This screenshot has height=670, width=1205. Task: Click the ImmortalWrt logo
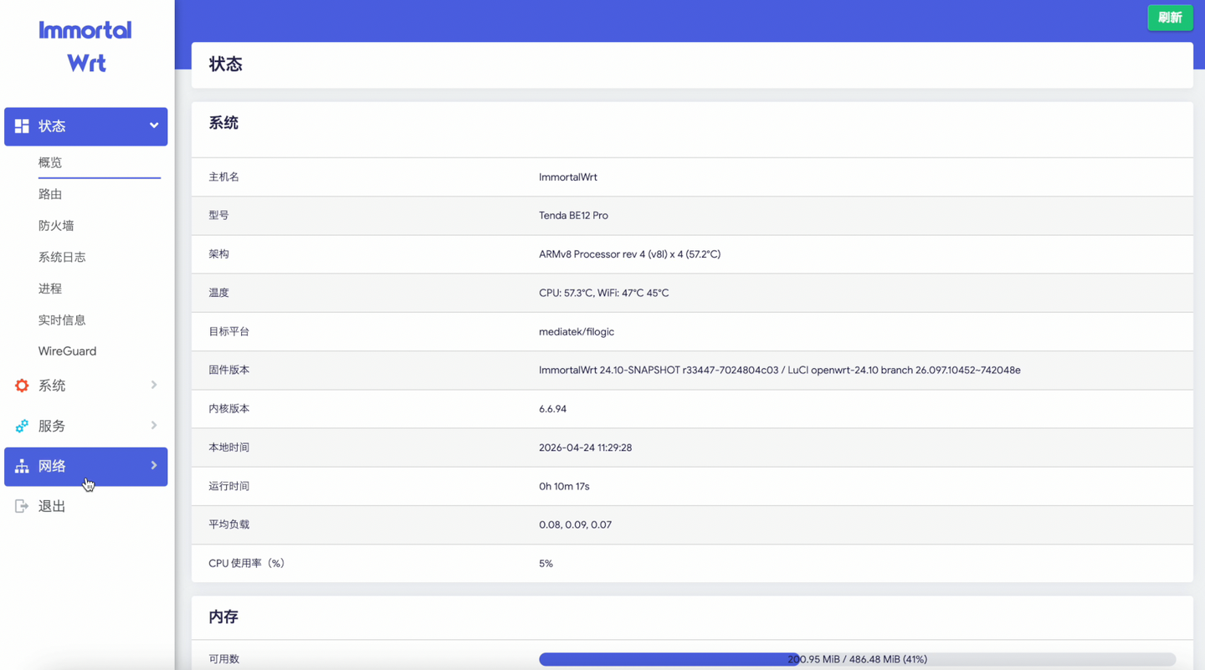(85, 47)
